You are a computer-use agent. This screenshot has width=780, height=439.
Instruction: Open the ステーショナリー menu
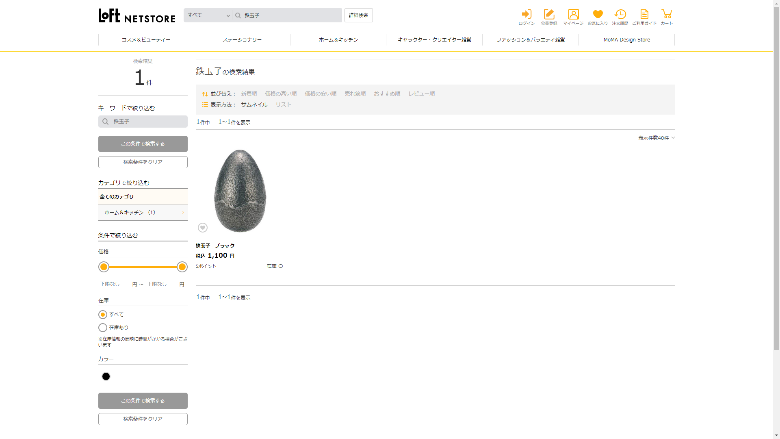pos(242,40)
